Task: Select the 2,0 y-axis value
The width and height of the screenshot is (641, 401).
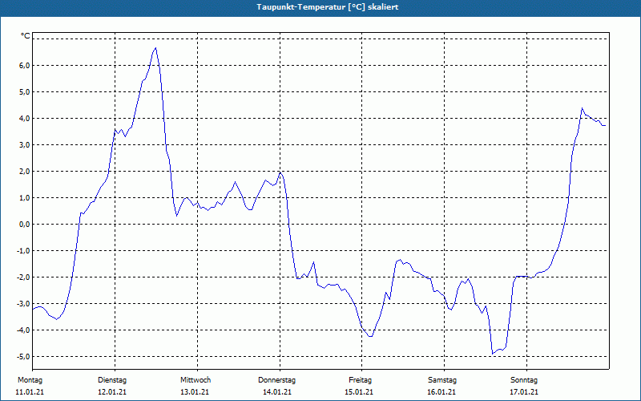Action: tap(24, 172)
